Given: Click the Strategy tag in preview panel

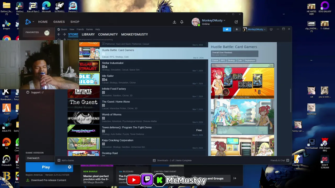Looking at the screenshot, I should (231, 60).
